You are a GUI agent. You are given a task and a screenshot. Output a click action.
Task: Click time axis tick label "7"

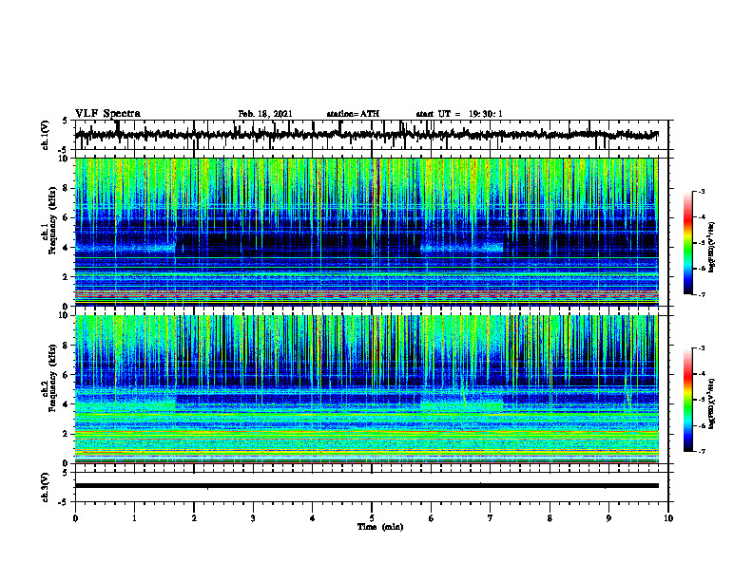pyautogui.click(x=491, y=518)
